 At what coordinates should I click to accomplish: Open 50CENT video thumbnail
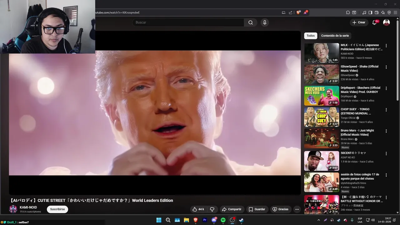(322, 161)
